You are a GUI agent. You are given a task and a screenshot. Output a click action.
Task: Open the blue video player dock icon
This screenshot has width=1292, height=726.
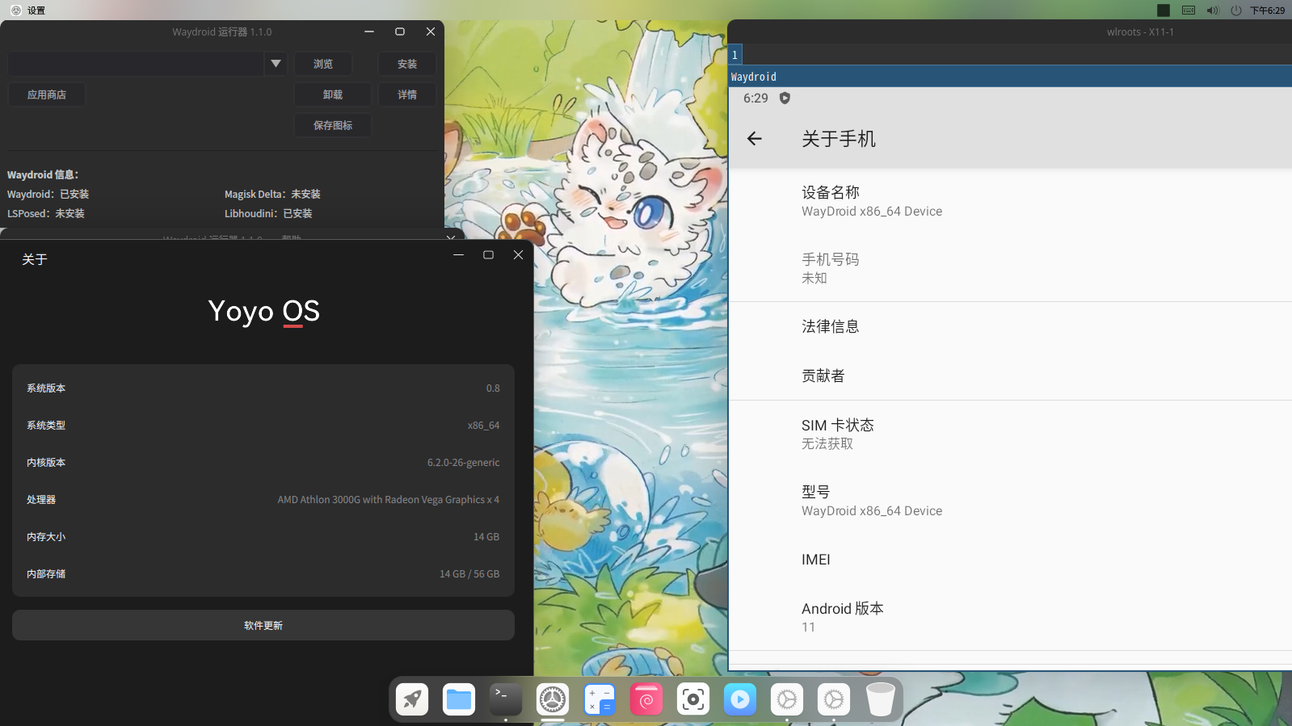tap(740, 699)
